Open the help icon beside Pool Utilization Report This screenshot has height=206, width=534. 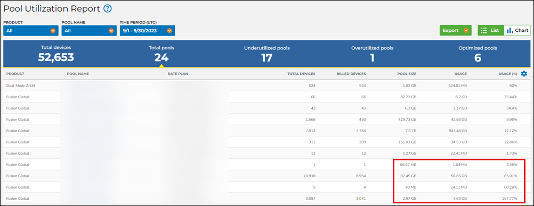[108, 9]
